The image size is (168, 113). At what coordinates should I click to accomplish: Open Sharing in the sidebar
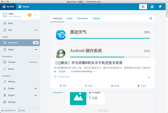pyautogui.click(x=20, y=81)
